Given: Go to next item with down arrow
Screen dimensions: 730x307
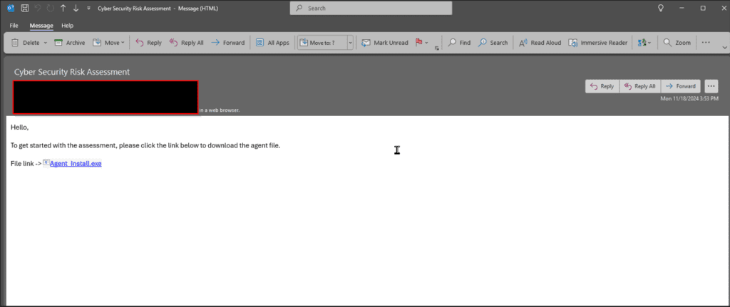Looking at the screenshot, I should tap(76, 8).
